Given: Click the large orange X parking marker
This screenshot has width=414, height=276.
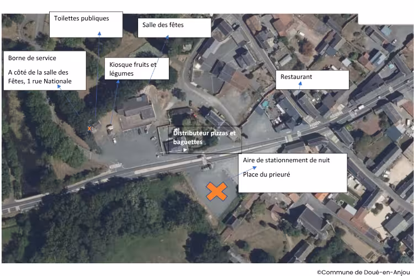Looking at the screenshot, I should (x=216, y=191).
